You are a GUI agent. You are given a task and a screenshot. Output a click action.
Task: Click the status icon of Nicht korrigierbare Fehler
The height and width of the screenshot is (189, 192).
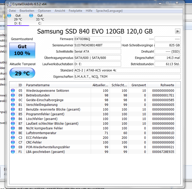[x=13, y=128]
